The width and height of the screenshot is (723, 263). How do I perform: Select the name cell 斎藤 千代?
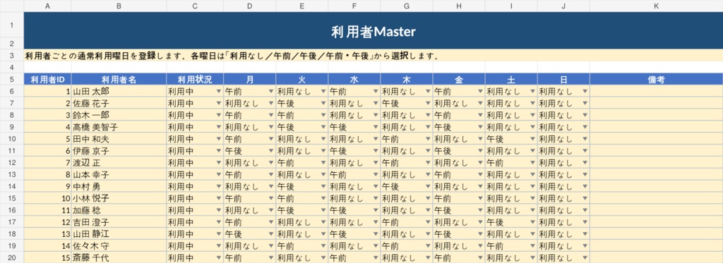coord(119,258)
